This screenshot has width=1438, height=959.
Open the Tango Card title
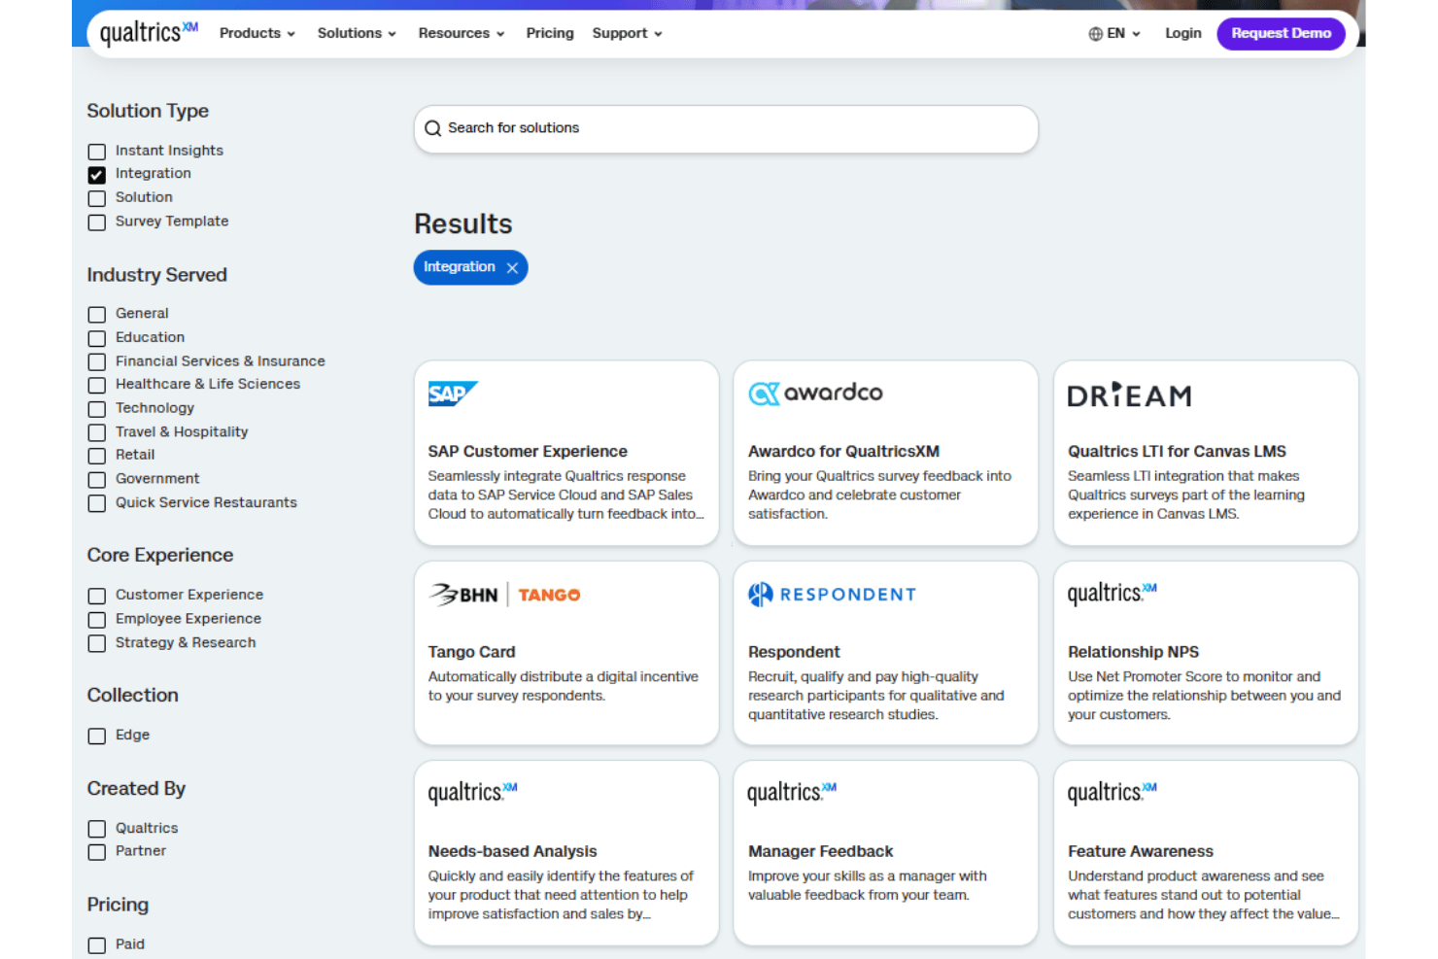471,652
